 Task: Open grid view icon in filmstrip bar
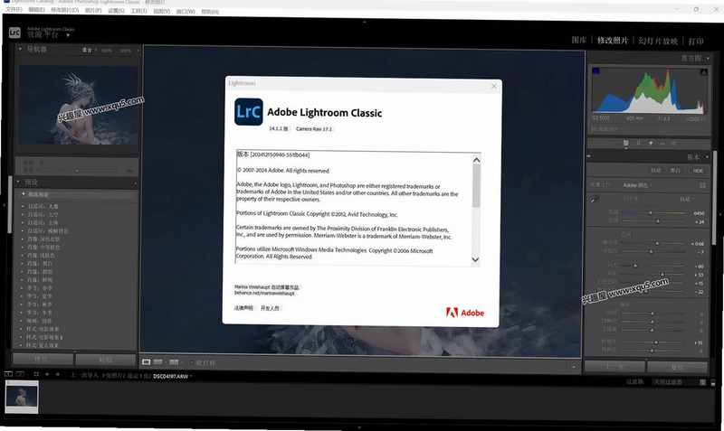(36, 374)
